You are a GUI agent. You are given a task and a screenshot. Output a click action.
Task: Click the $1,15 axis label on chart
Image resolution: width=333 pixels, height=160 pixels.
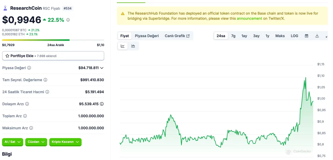coord(321,64)
